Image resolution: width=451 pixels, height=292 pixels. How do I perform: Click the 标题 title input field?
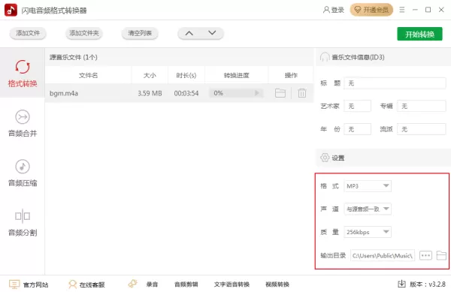pyautogui.click(x=395, y=83)
